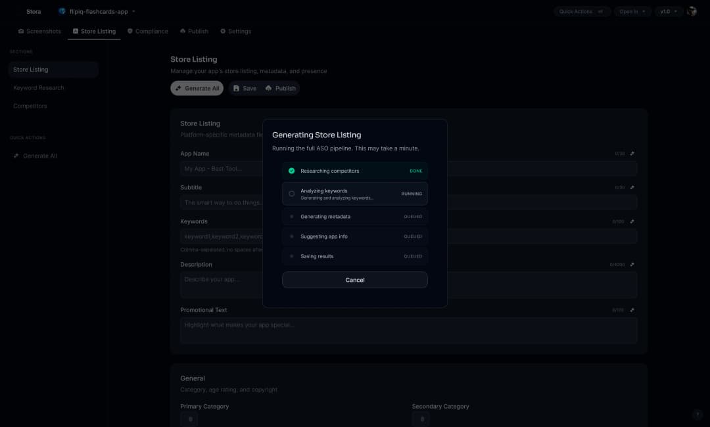Select the queued indicator for Generating metadata
The width and height of the screenshot is (710, 427).
291,216
